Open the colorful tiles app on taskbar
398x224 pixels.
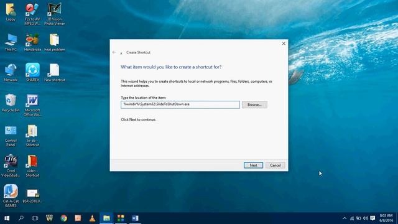click(121, 218)
